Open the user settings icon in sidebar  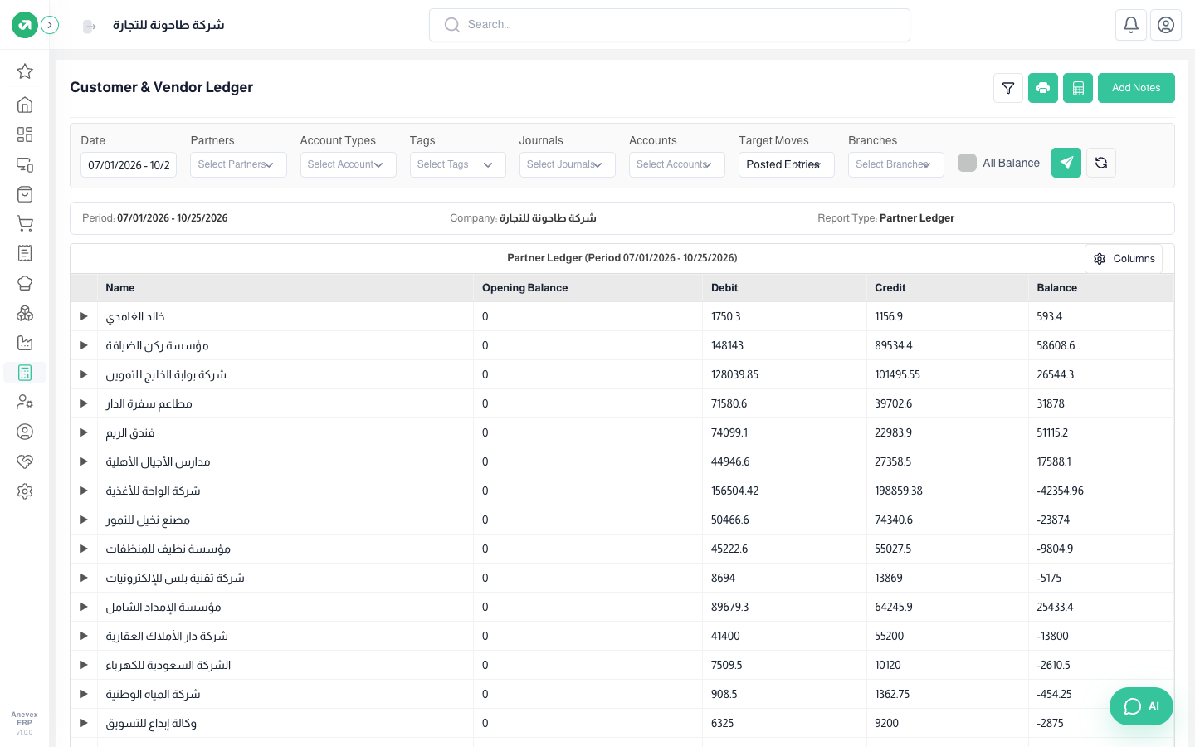25,402
